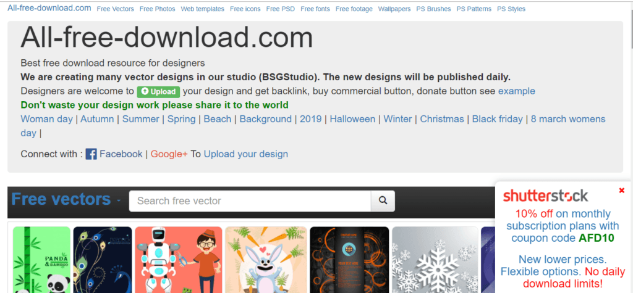Open Free Photos in top navigation
This screenshot has height=293, width=633.
[x=158, y=9]
